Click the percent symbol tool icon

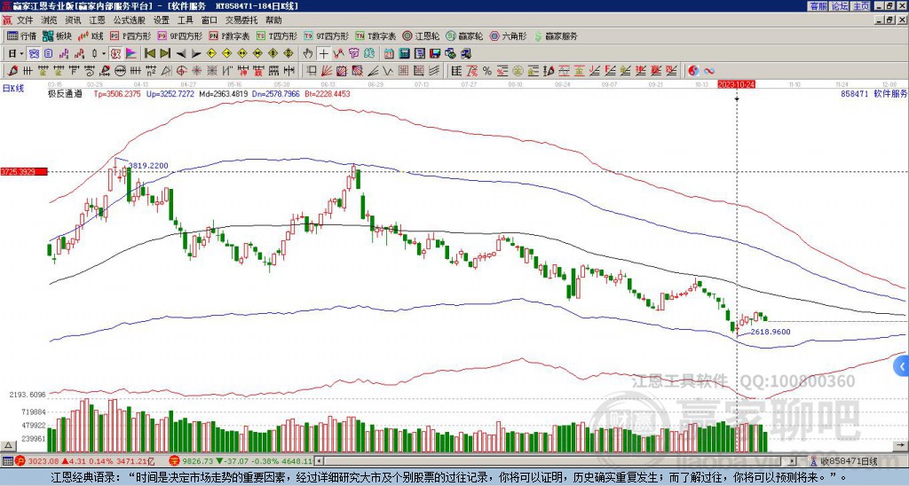pos(487,71)
